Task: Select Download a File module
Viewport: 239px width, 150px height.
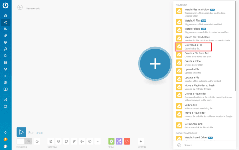Action: pos(194,47)
